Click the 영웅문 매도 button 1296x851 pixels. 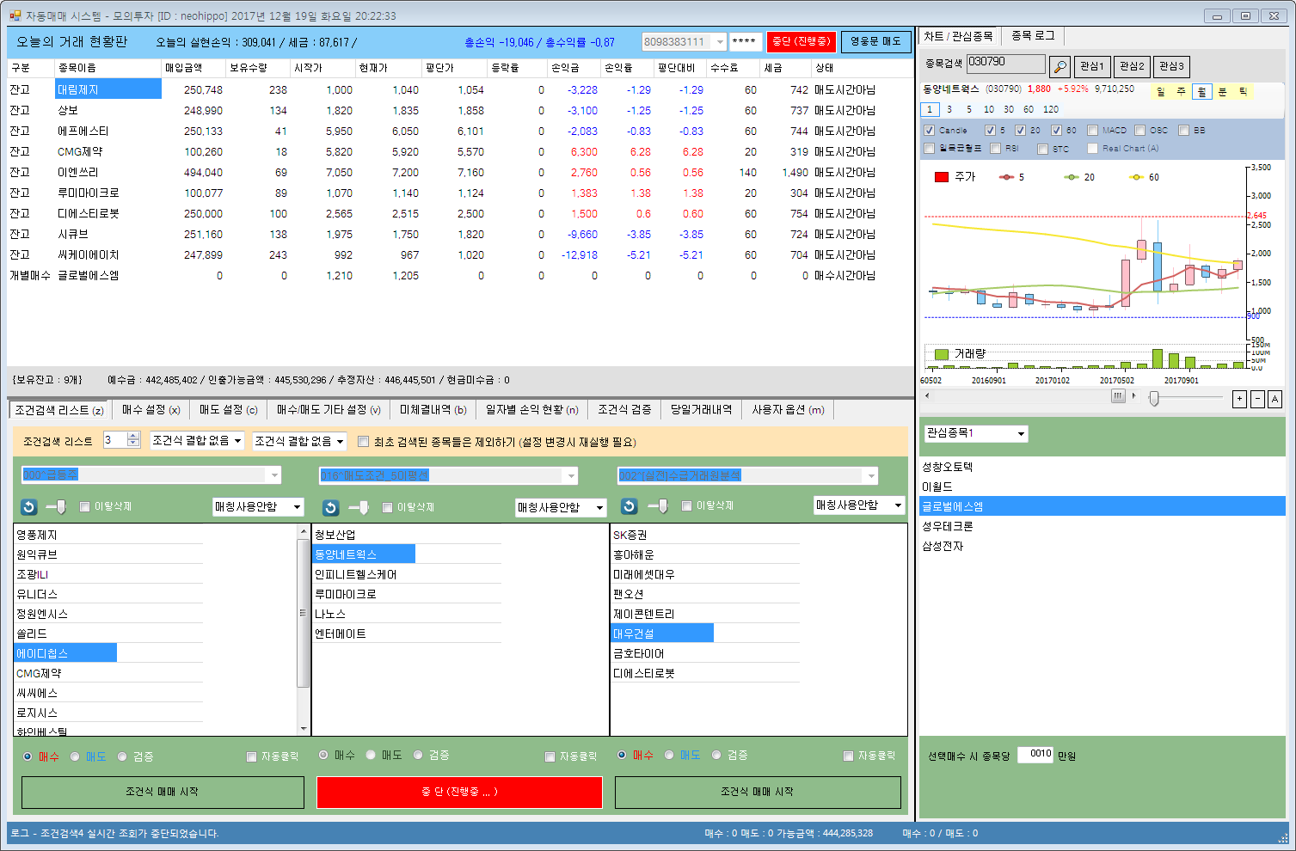875,41
